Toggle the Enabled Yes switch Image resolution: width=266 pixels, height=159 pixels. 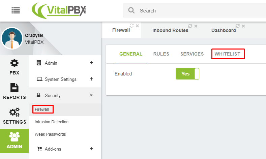[187, 74]
